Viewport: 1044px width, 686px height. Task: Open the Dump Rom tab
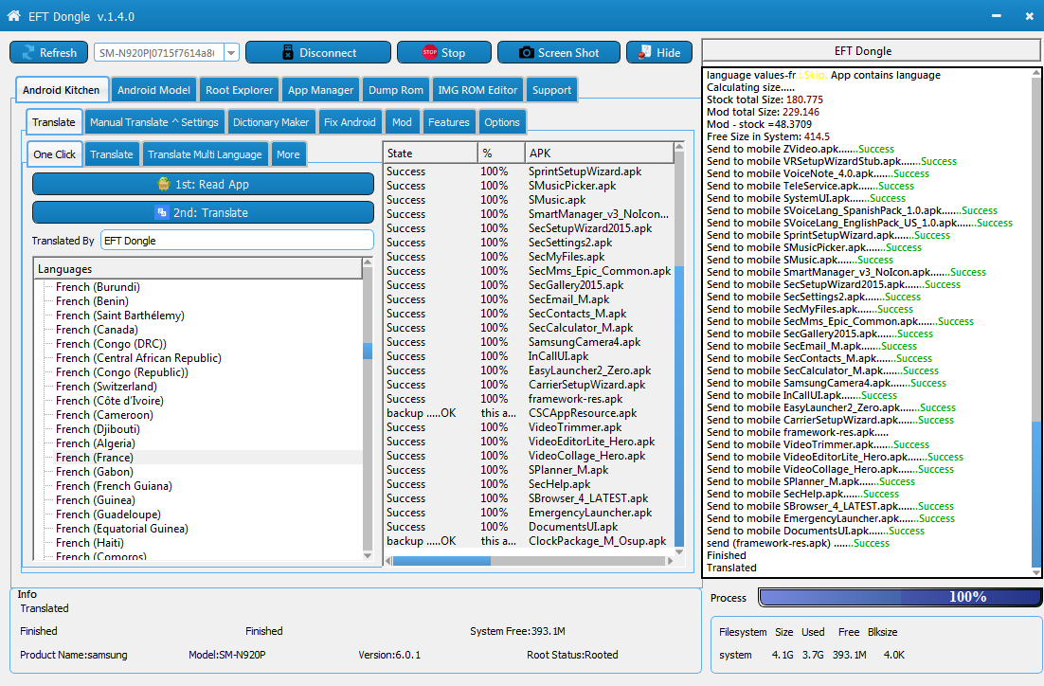[395, 90]
